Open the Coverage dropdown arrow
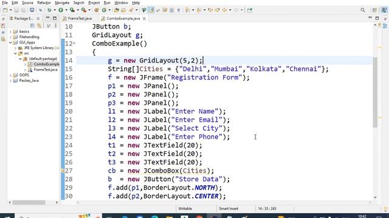 pyautogui.click(x=78, y=10)
